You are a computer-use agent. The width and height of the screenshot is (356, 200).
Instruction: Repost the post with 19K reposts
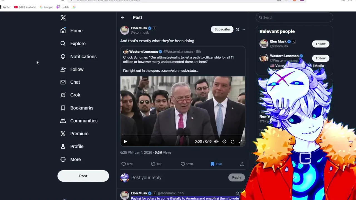pyautogui.click(x=156, y=164)
